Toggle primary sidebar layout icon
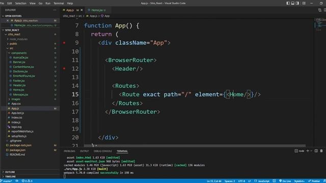The image size is (326, 183). [x=288, y=3]
